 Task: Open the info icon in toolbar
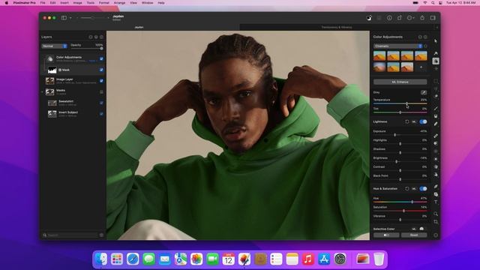[x=389, y=18]
